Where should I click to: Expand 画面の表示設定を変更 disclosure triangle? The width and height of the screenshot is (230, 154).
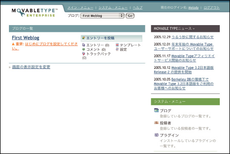pyautogui.click(x=10, y=67)
